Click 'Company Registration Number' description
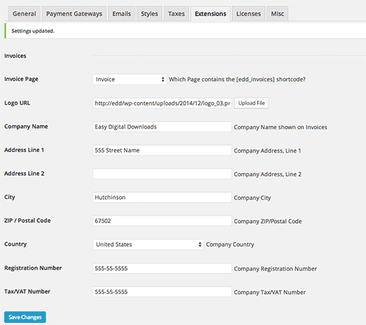This screenshot has height=325, width=366. (x=275, y=269)
